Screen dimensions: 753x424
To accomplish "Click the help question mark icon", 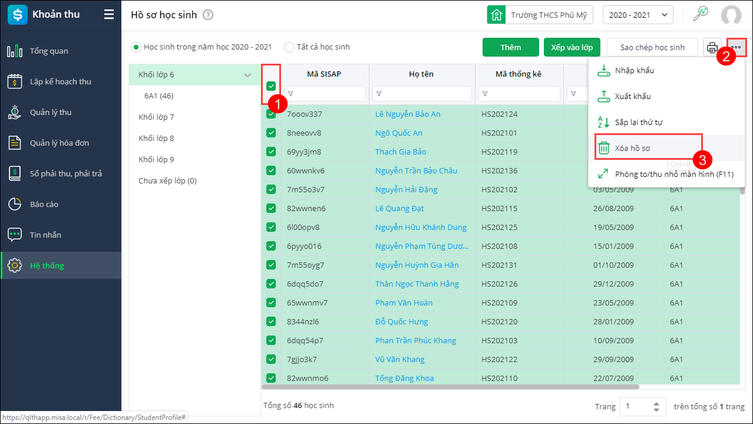I will (x=207, y=15).
